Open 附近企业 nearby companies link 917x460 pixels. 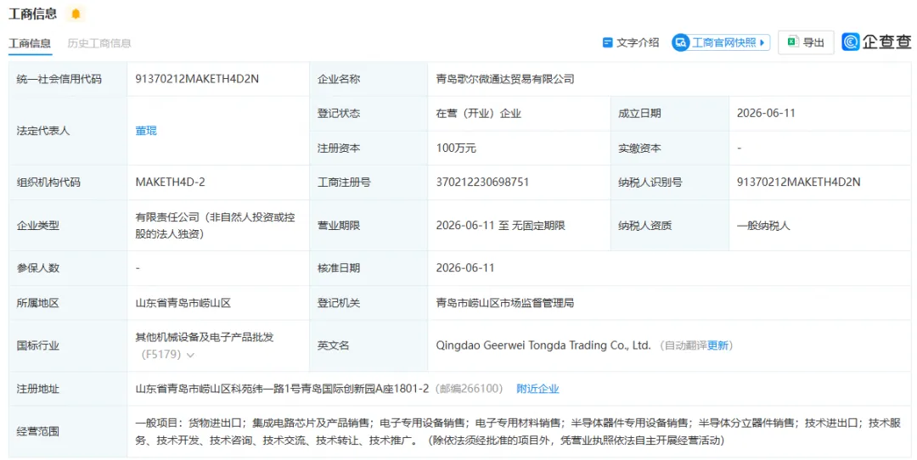click(537, 389)
